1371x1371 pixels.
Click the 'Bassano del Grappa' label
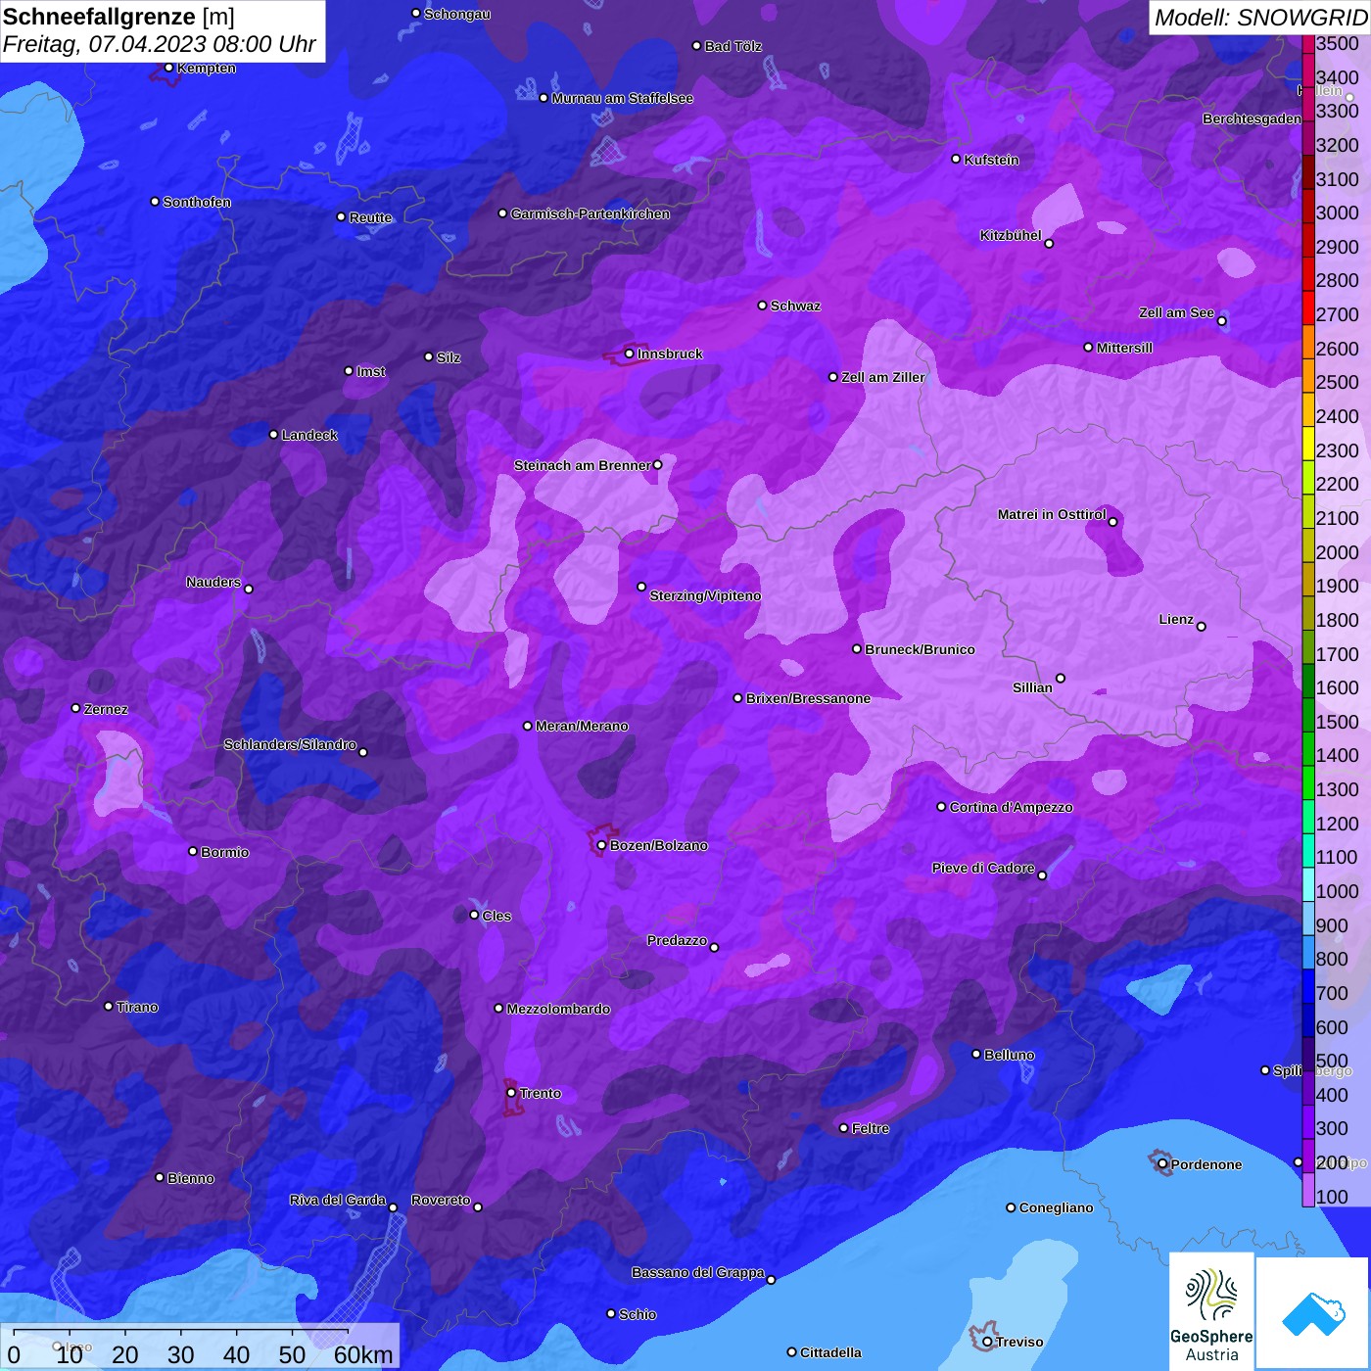point(698,1272)
